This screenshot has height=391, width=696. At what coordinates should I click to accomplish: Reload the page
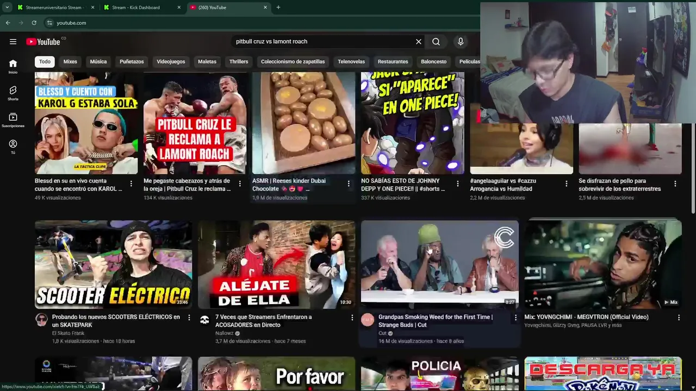click(34, 23)
